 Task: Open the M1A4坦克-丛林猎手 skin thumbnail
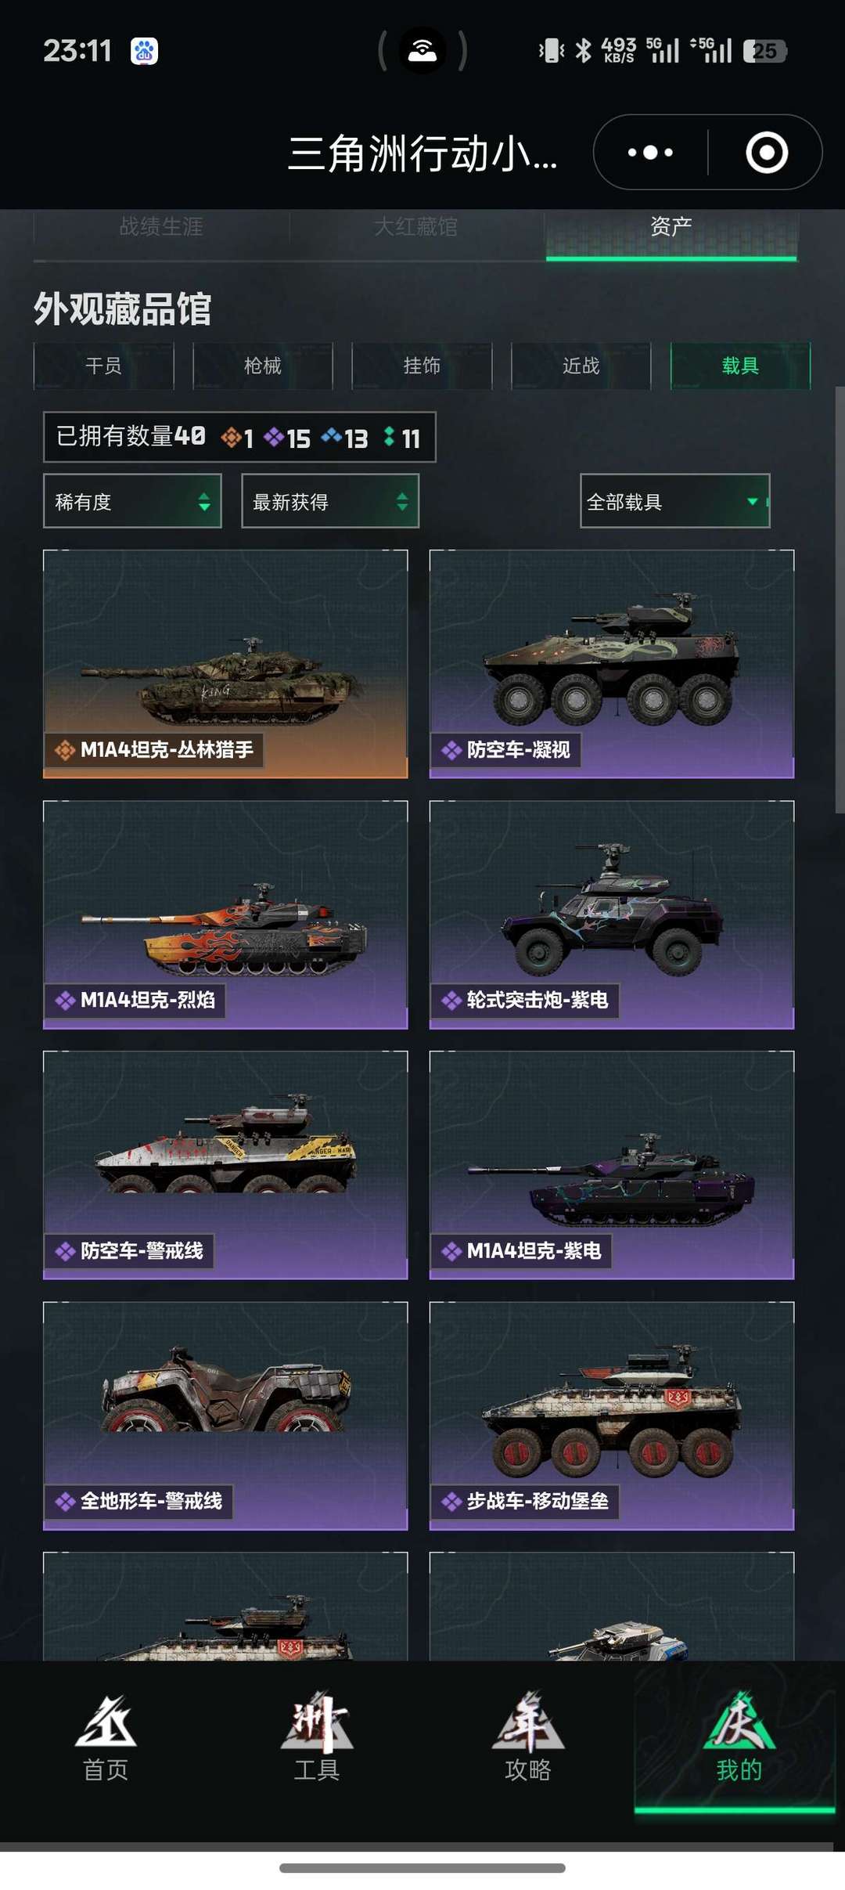click(x=225, y=664)
